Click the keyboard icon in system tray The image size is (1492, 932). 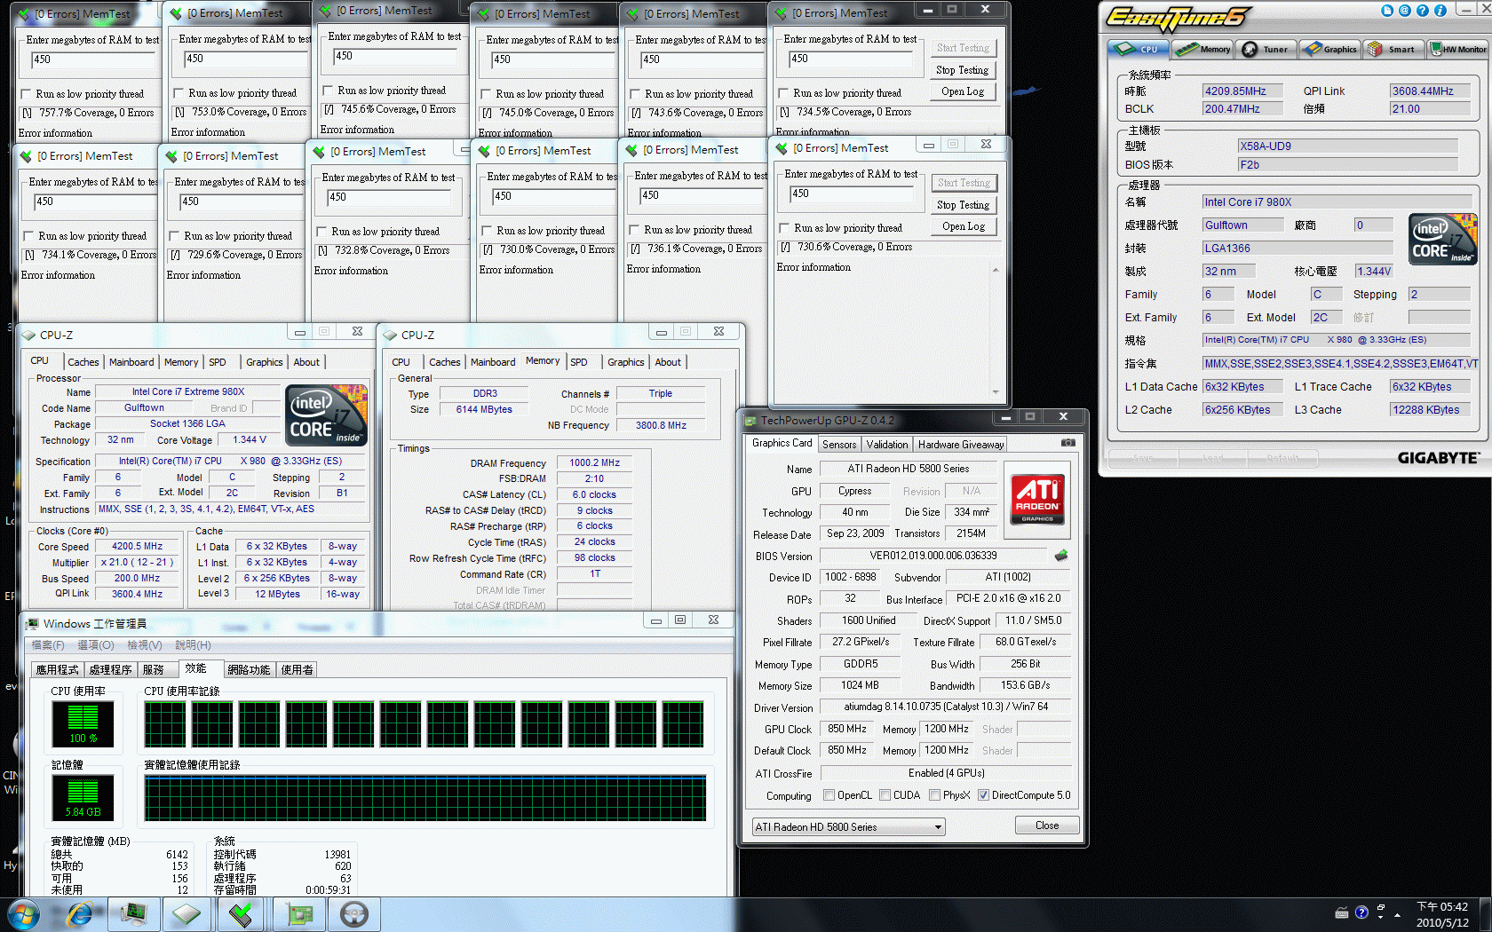pos(1342,912)
